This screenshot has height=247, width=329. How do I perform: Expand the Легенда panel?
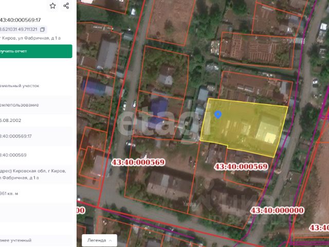tap(99, 240)
